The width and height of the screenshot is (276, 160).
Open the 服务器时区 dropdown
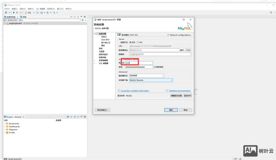tap(146, 76)
